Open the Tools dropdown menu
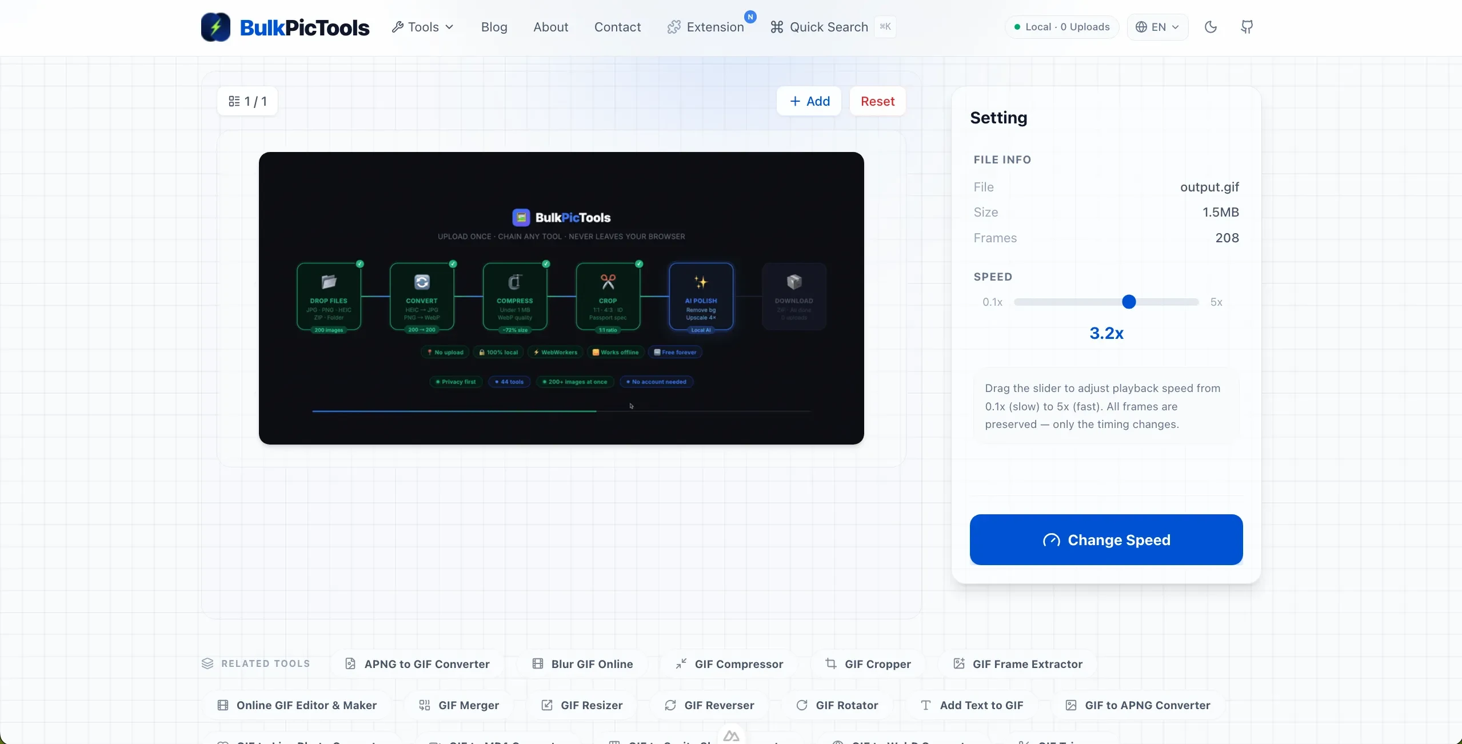The height and width of the screenshot is (744, 1462). [423, 27]
